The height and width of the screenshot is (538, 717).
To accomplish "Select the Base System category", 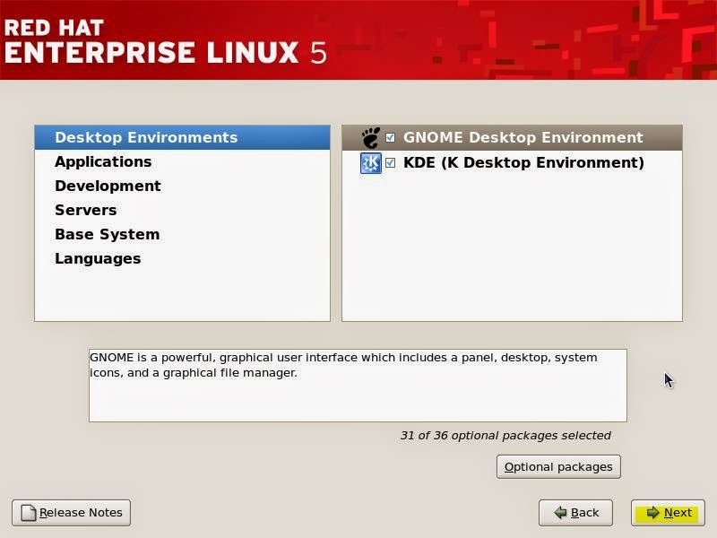I will click(x=107, y=234).
